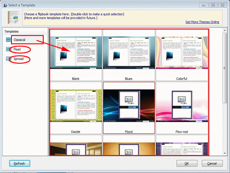The width and height of the screenshot is (230, 173).
Task: Confirm selection with the OK button
Action: 187,163
